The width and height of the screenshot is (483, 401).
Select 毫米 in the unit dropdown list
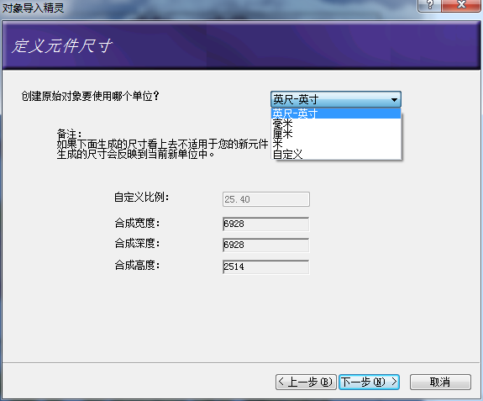click(336, 124)
